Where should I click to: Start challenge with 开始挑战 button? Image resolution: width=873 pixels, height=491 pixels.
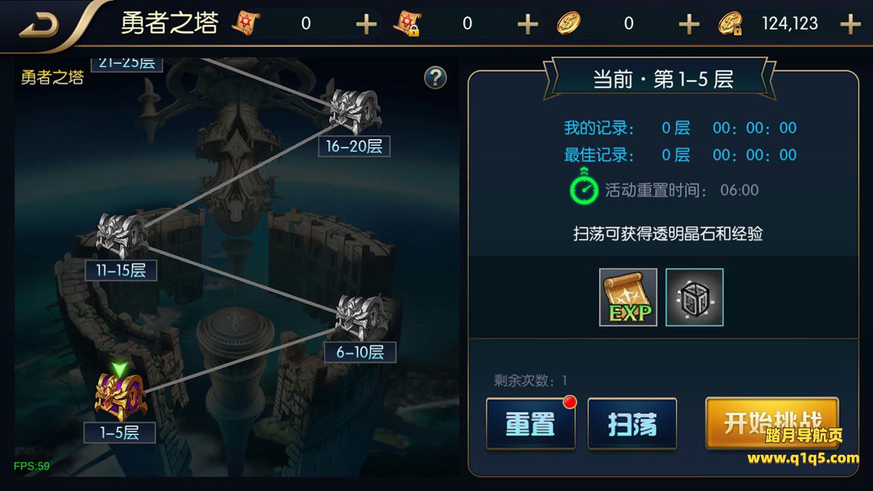[772, 423]
